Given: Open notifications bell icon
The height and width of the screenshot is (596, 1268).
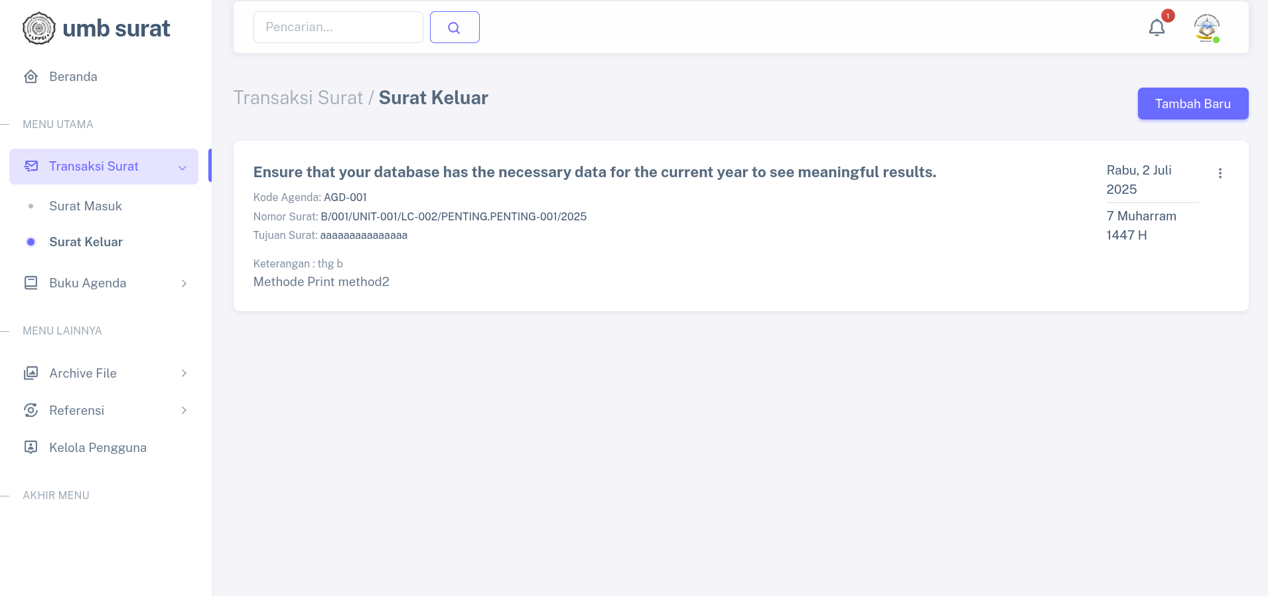Looking at the screenshot, I should point(1157,28).
